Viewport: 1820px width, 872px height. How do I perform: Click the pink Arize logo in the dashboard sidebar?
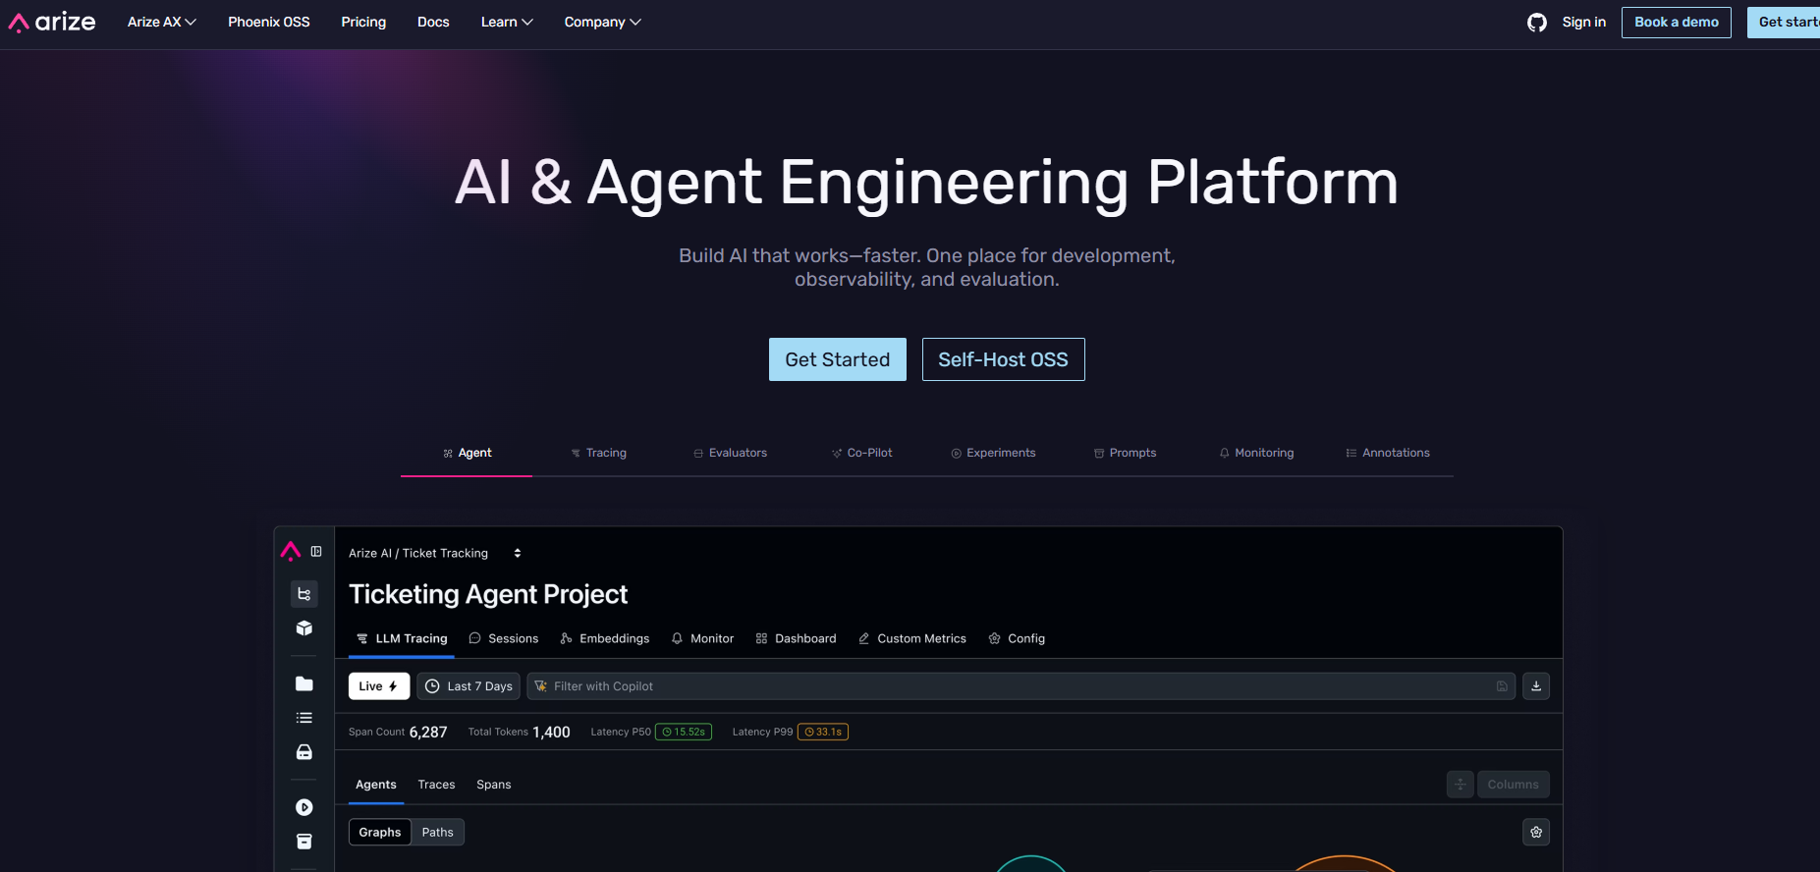click(291, 551)
